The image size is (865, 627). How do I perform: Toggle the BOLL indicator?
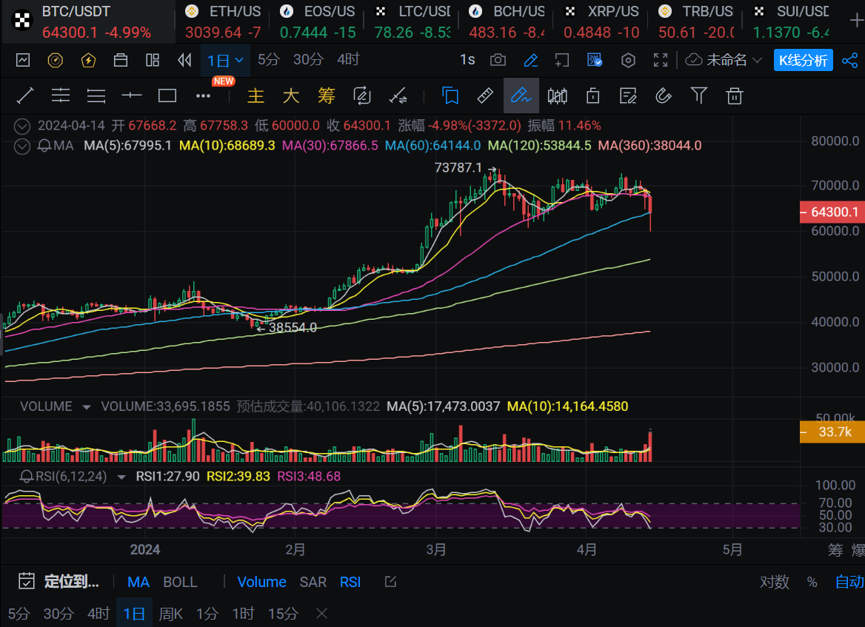pyautogui.click(x=180, y=582)
